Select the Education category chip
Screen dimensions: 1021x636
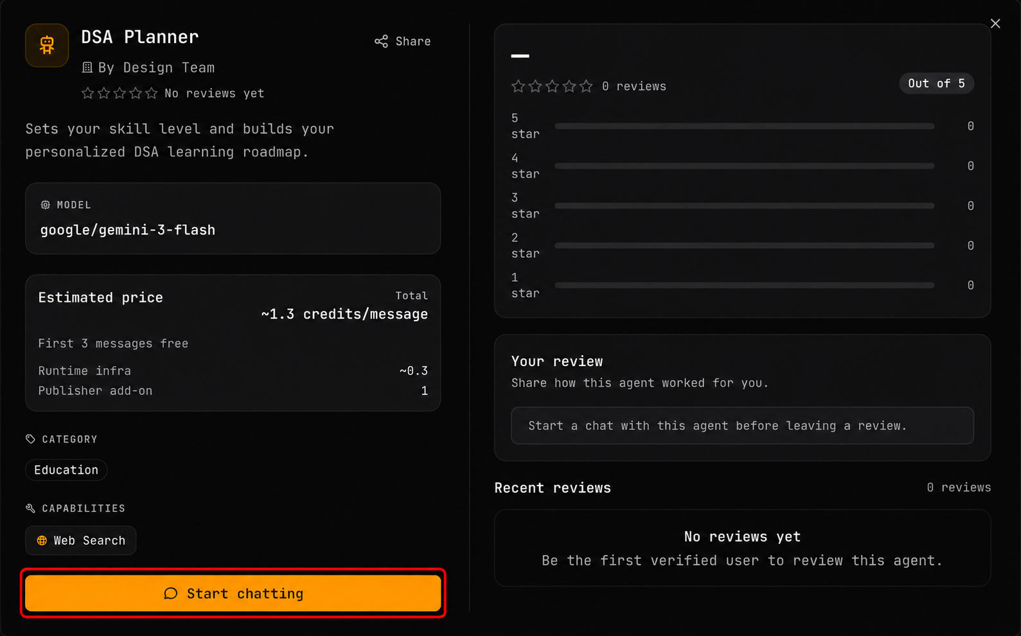[x=66, y=470]
